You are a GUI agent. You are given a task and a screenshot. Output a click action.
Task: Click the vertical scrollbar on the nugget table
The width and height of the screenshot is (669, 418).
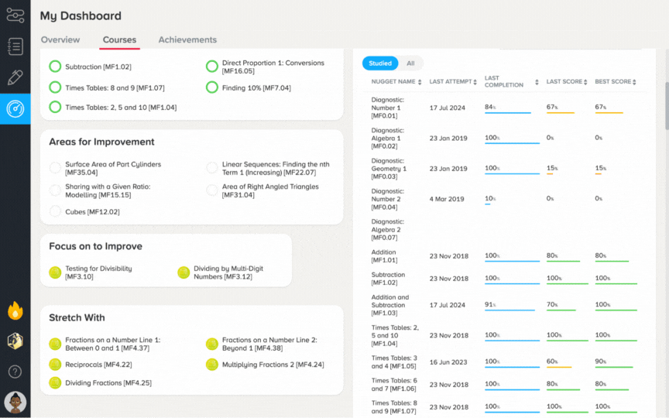point(667,106)
